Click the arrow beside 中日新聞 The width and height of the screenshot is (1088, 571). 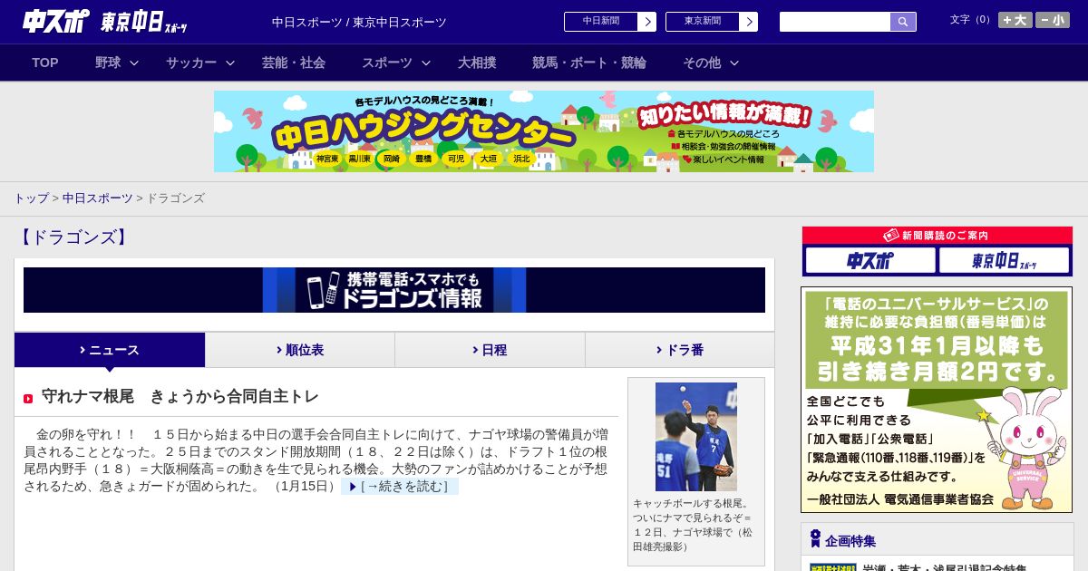coord(647,22)
